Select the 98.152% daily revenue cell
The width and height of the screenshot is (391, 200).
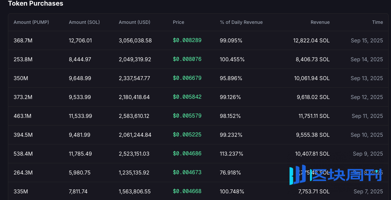point(230,116)
